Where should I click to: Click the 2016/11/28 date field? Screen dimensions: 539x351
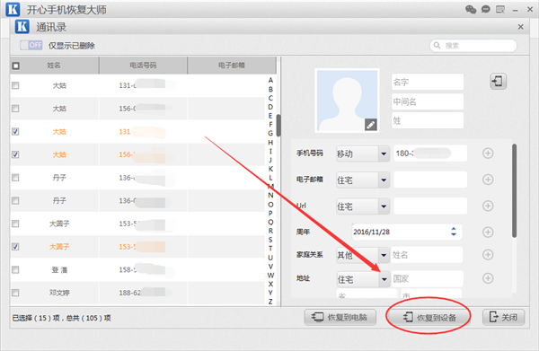407,232
